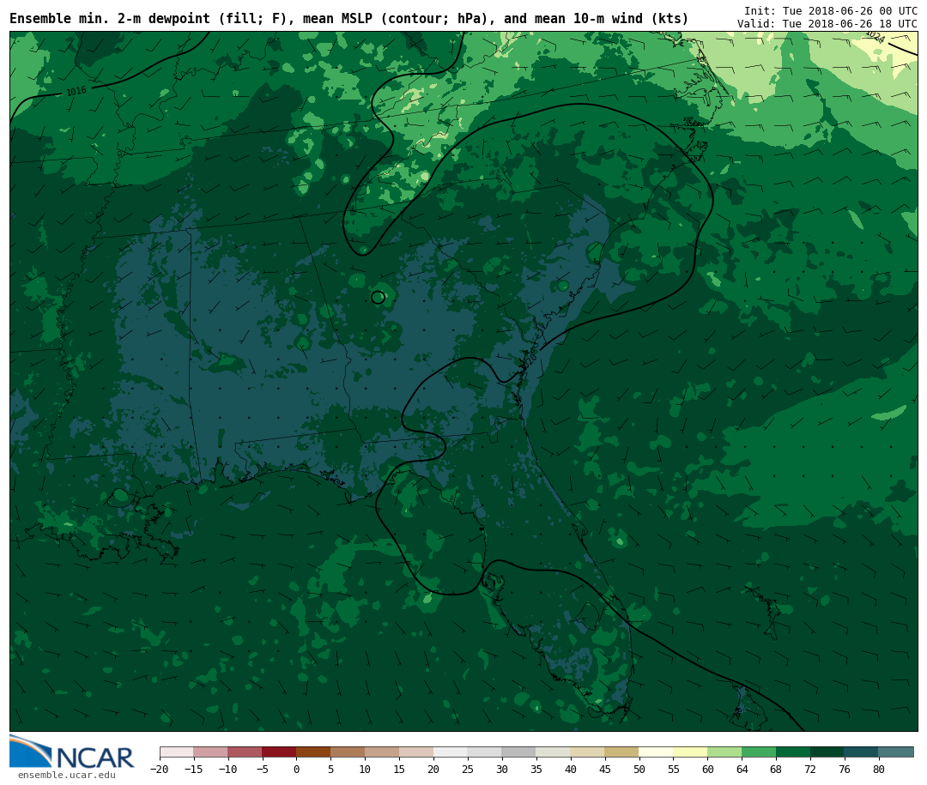This screenshot has height=785, width=927.
Task: Pick the dark red swatch between -5 and 0
Action: 279,752
